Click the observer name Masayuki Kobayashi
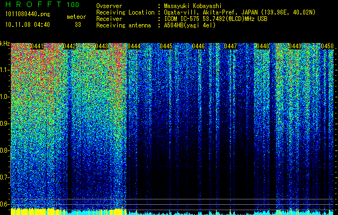The width and height of the screenshot is (338, 215). (193, 6)
